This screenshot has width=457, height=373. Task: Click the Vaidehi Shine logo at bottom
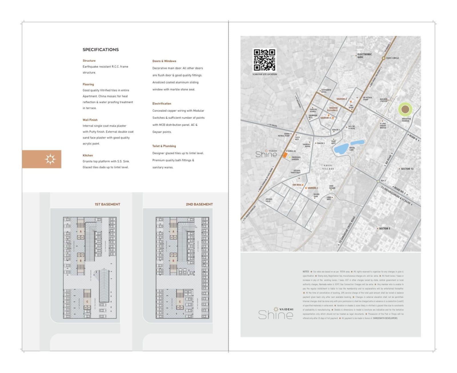point(276,313)
